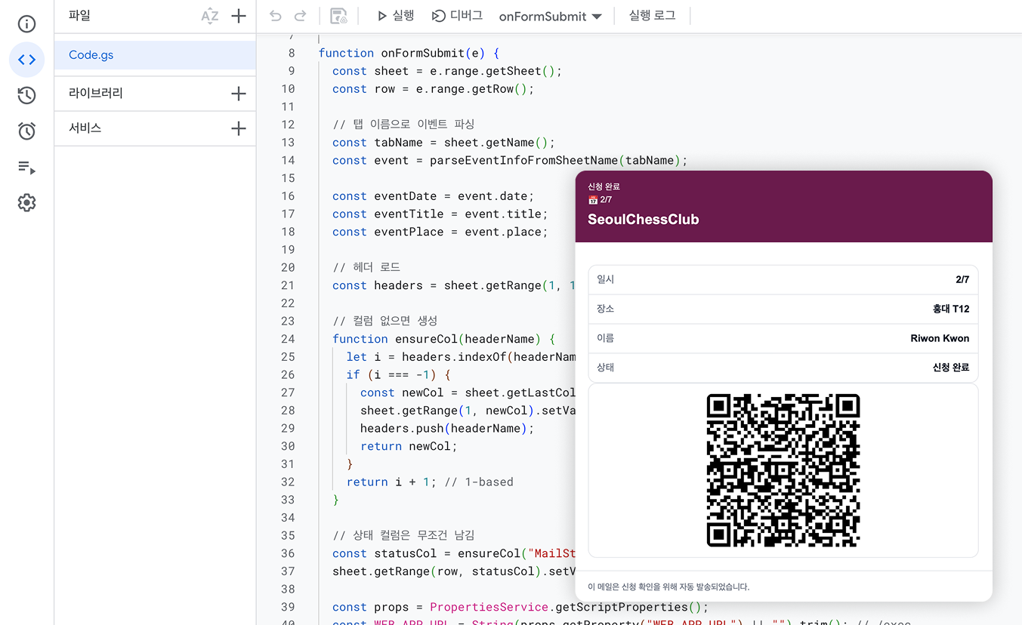This screenshot has width=1022, height=625.
Task: Click line number 24 in gutter
Action: click(288, 339)
